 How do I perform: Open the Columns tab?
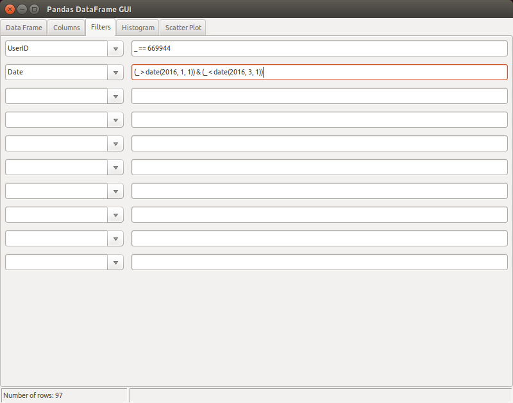[x=67, y=28]
